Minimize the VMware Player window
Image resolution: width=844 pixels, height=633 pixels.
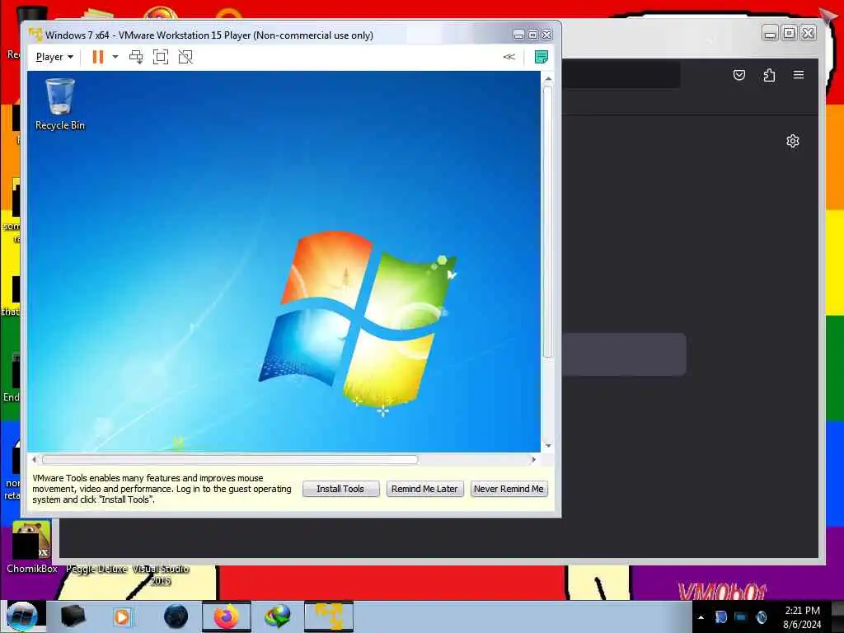pyautogui.click(x=519, y=35)
